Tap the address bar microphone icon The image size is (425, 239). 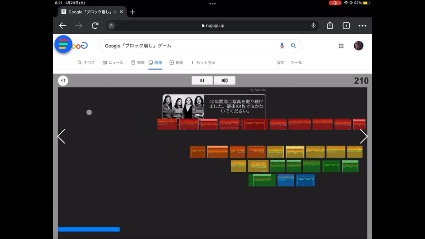pos(313,26)
